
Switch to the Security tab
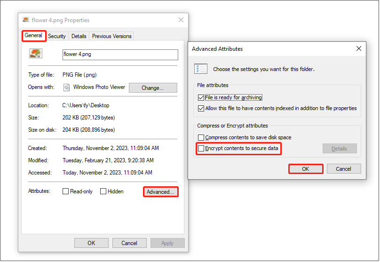(57, 36)
